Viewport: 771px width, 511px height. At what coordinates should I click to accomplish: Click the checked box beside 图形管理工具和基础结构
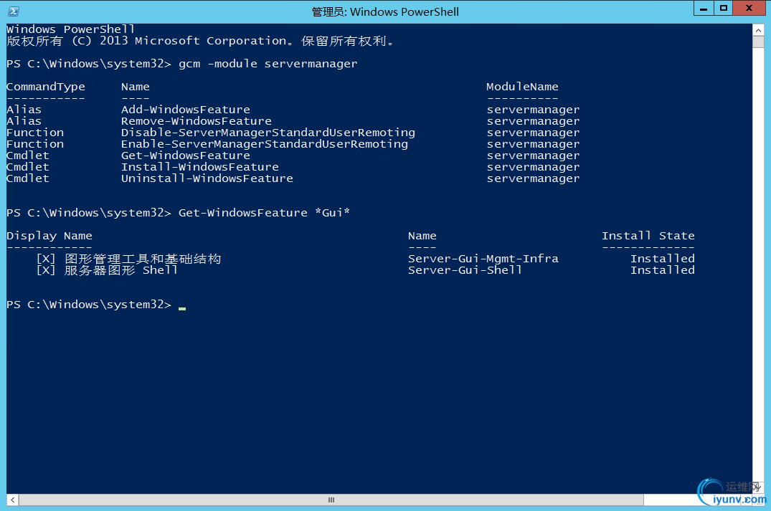45,259
